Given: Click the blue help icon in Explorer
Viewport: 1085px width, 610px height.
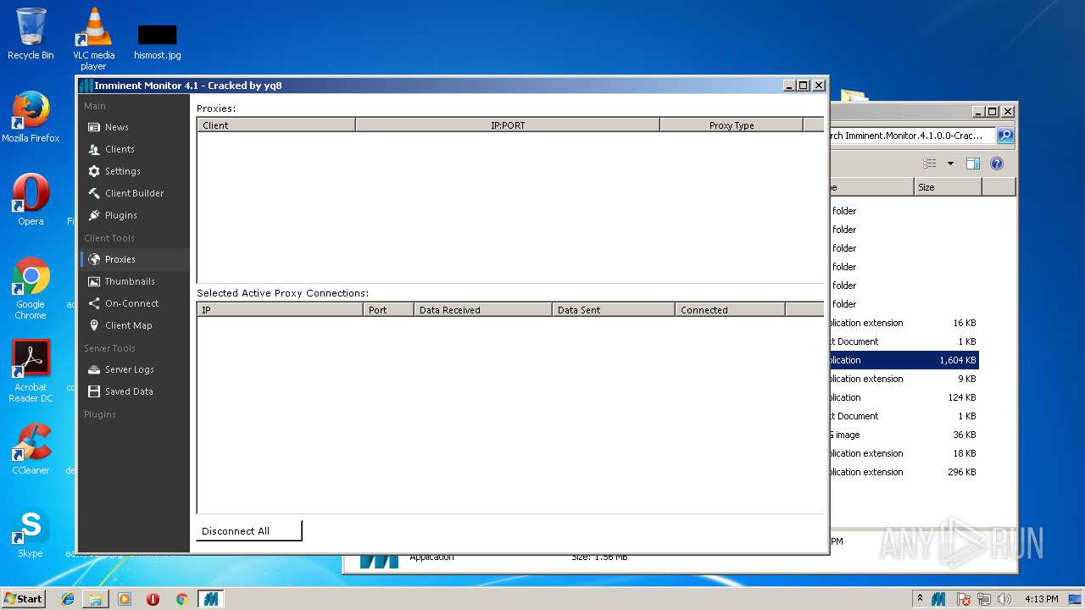Looking at the screenshot, I should click(997, 164).
